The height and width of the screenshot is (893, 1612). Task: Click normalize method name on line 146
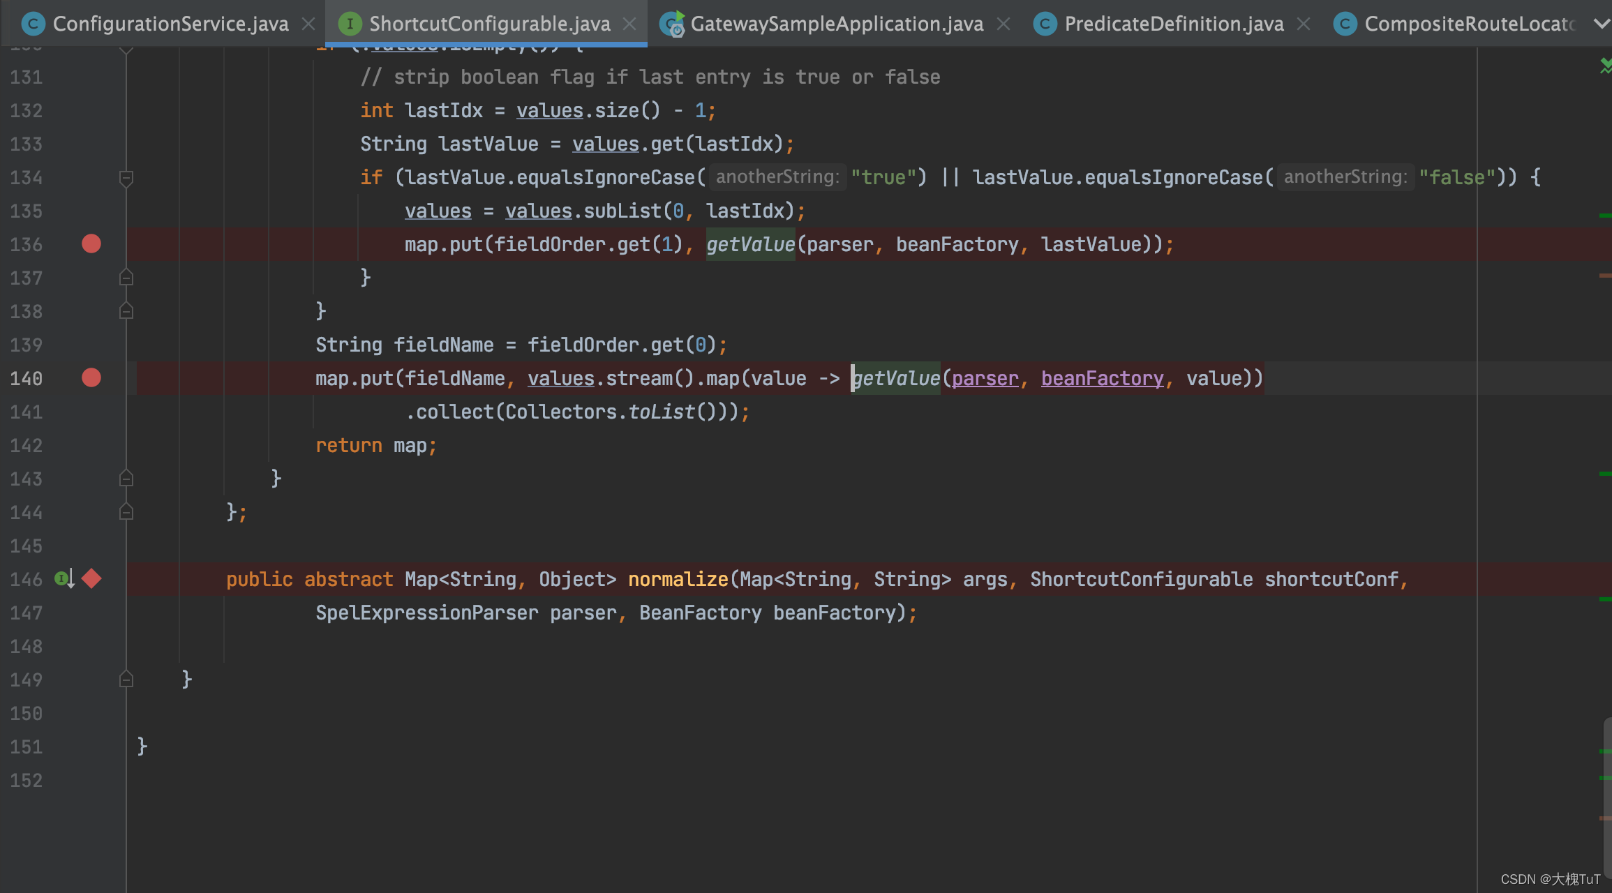pos(678,579)
